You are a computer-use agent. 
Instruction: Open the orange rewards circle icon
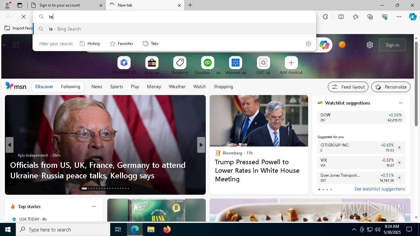[342, 45]
